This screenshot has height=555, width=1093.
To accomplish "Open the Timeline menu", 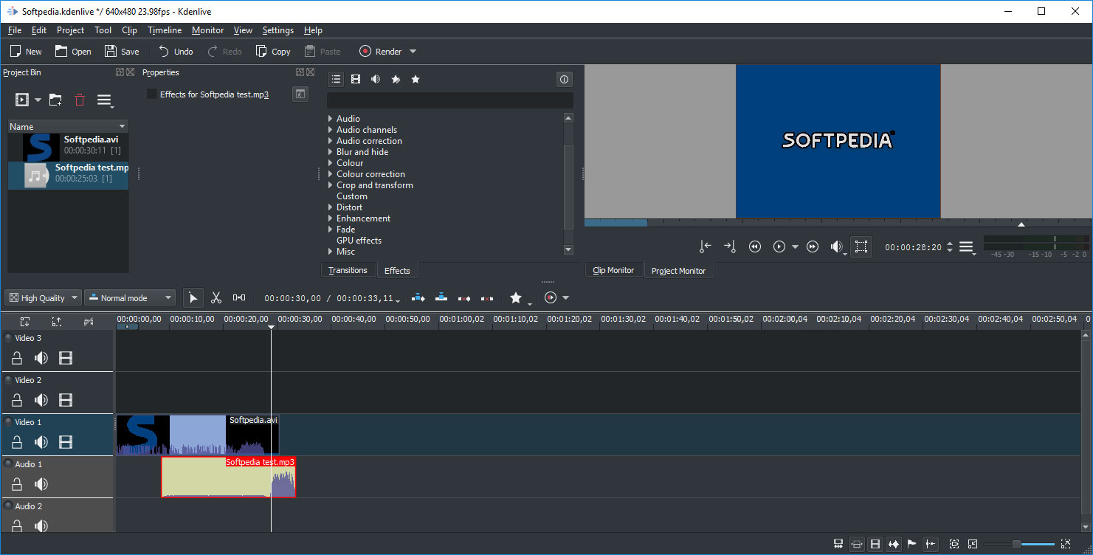I will pos(164,30).
